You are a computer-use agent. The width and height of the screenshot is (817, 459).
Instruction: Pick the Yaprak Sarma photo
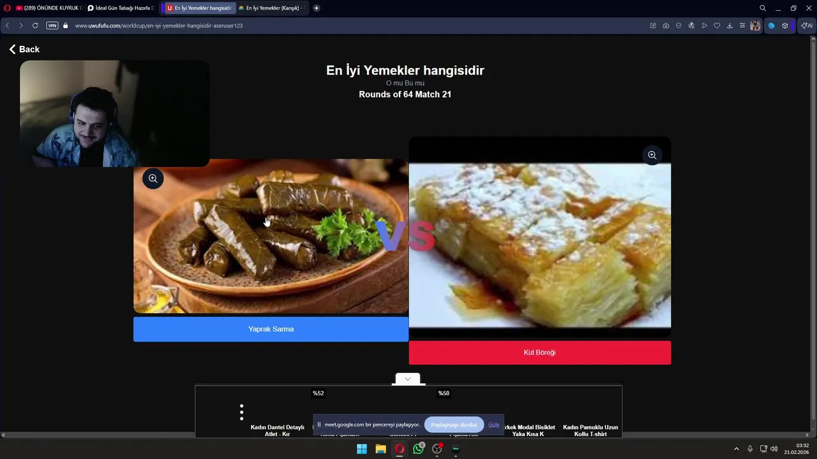(x=271, y=236)
